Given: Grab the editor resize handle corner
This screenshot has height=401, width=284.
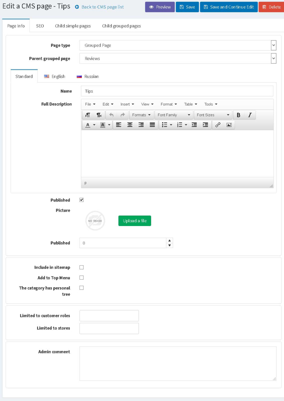Looking at the screenshot, I should (x=271, y=186).
